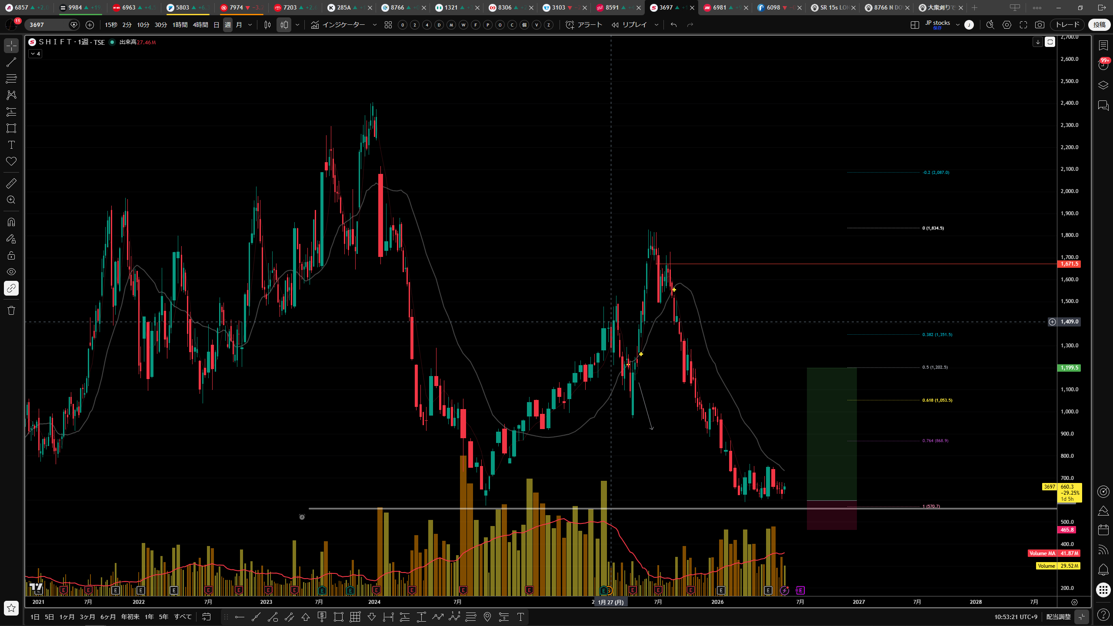Lock all drawing tools

[x=11, y=255]
